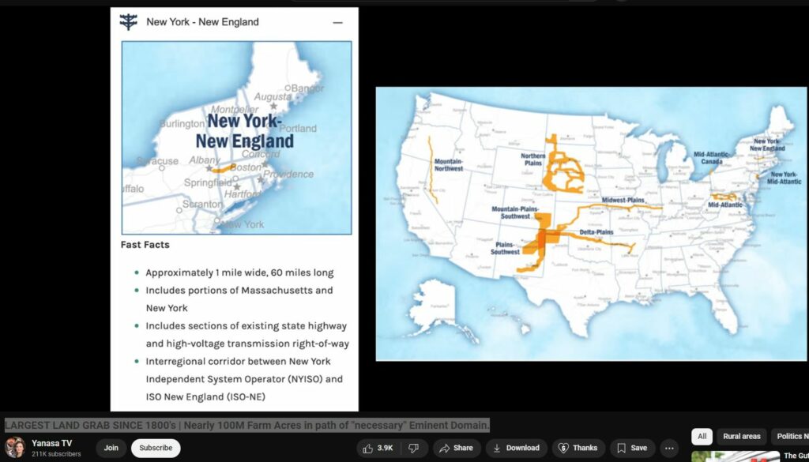Image resolution: width=809 pixels, height=462 pixels.
Task: Click the Boston label on inset map
Action: click(246, 167)
